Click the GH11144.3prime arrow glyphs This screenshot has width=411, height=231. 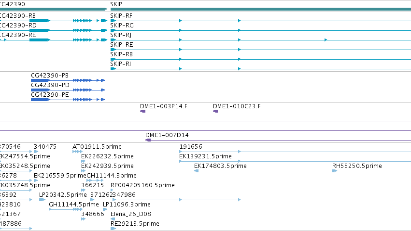click(95, 180)
